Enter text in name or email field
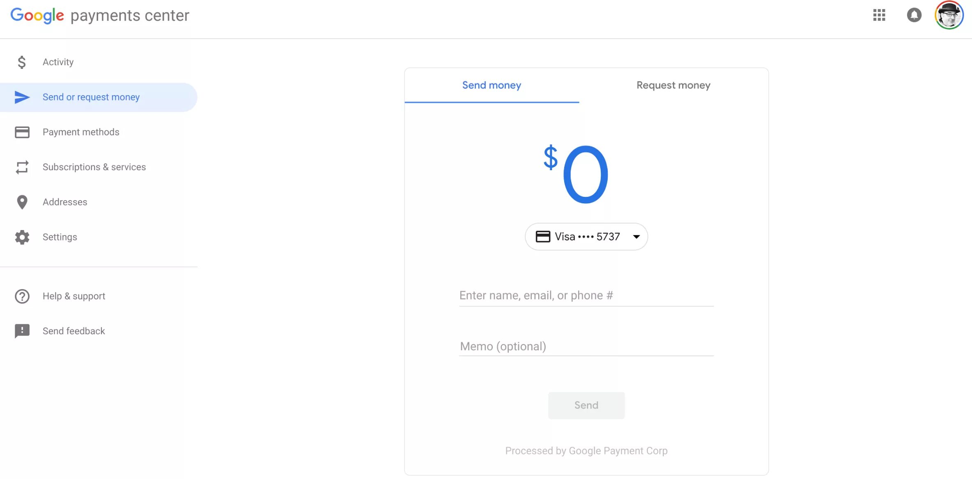This screenshot has height=479, width=972. pos(586,295)
